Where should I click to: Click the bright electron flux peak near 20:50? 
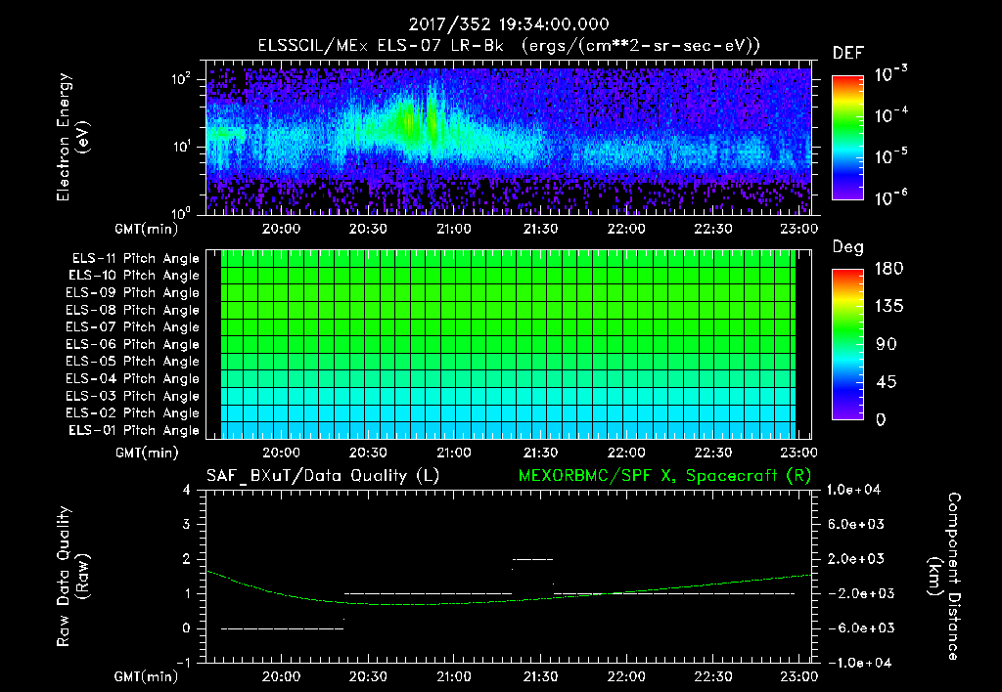432,121
